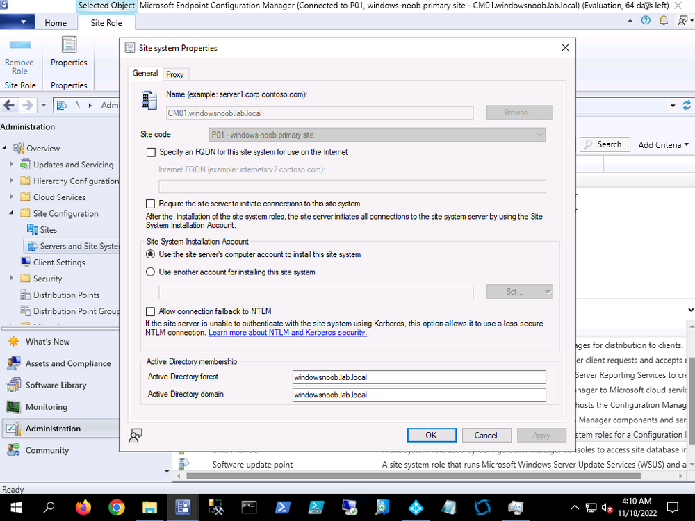The height and width of the screenshot is (521, 695).
Task: Select Use the site server's computer account
Action: [x=151, y=254]
